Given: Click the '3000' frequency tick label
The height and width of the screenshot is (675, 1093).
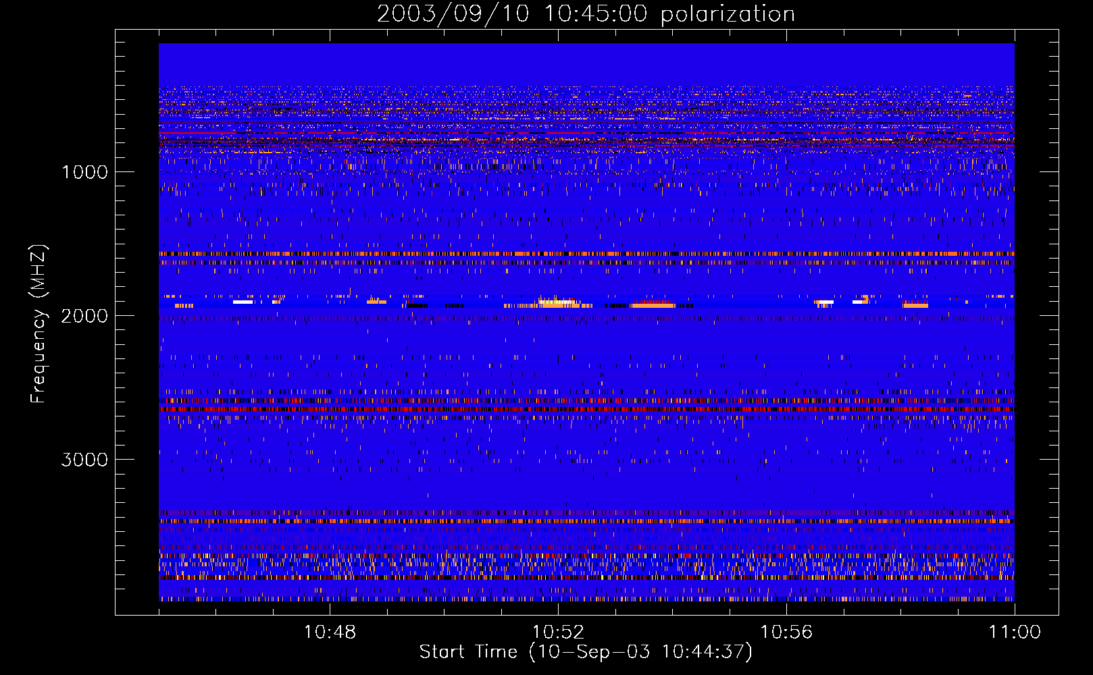Looking at the screenshot, I should [x=84, y=460].
